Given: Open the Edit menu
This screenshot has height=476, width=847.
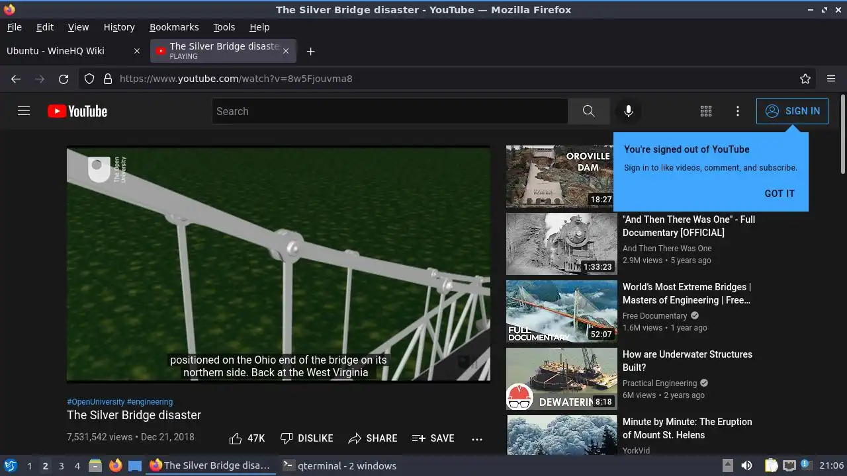Looking at the screenshot, I should point(45,27).
